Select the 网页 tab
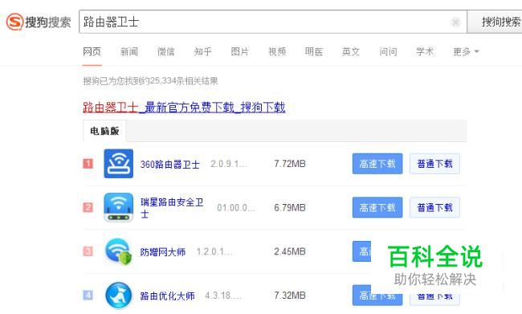Screen dimensions: 522x314 tap(92, 51)
